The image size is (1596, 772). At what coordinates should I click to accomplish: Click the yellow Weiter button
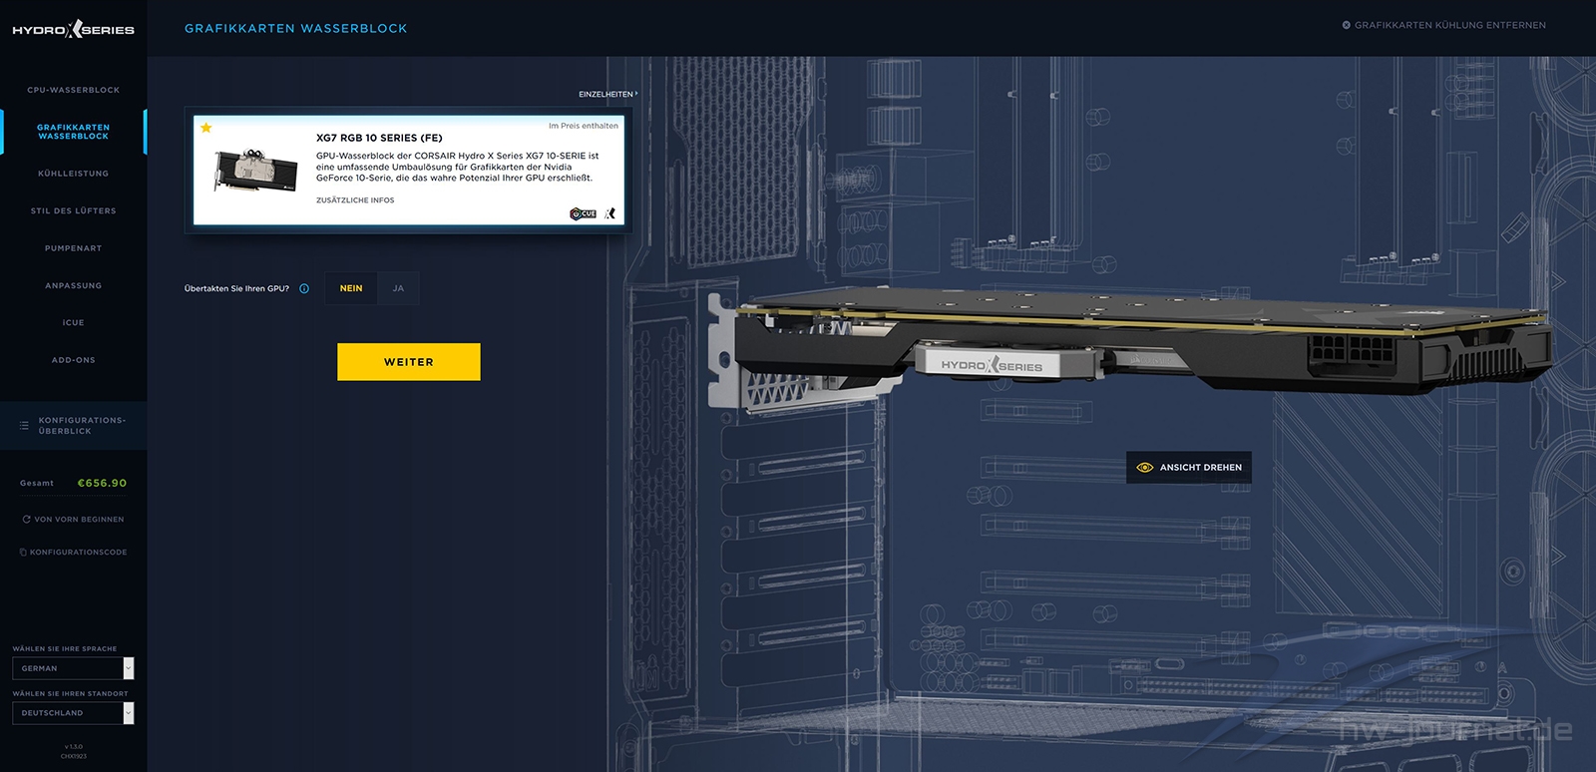point(409,362)
